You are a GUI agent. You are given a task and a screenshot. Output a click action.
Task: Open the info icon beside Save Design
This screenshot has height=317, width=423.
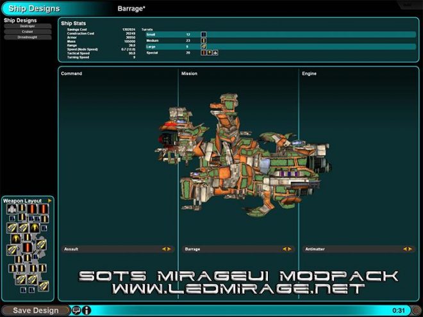click(87, 310)
